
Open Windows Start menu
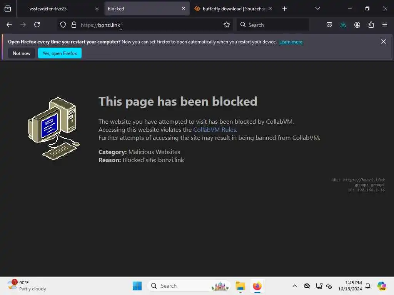pyautogui.click(x=137, y=286)
